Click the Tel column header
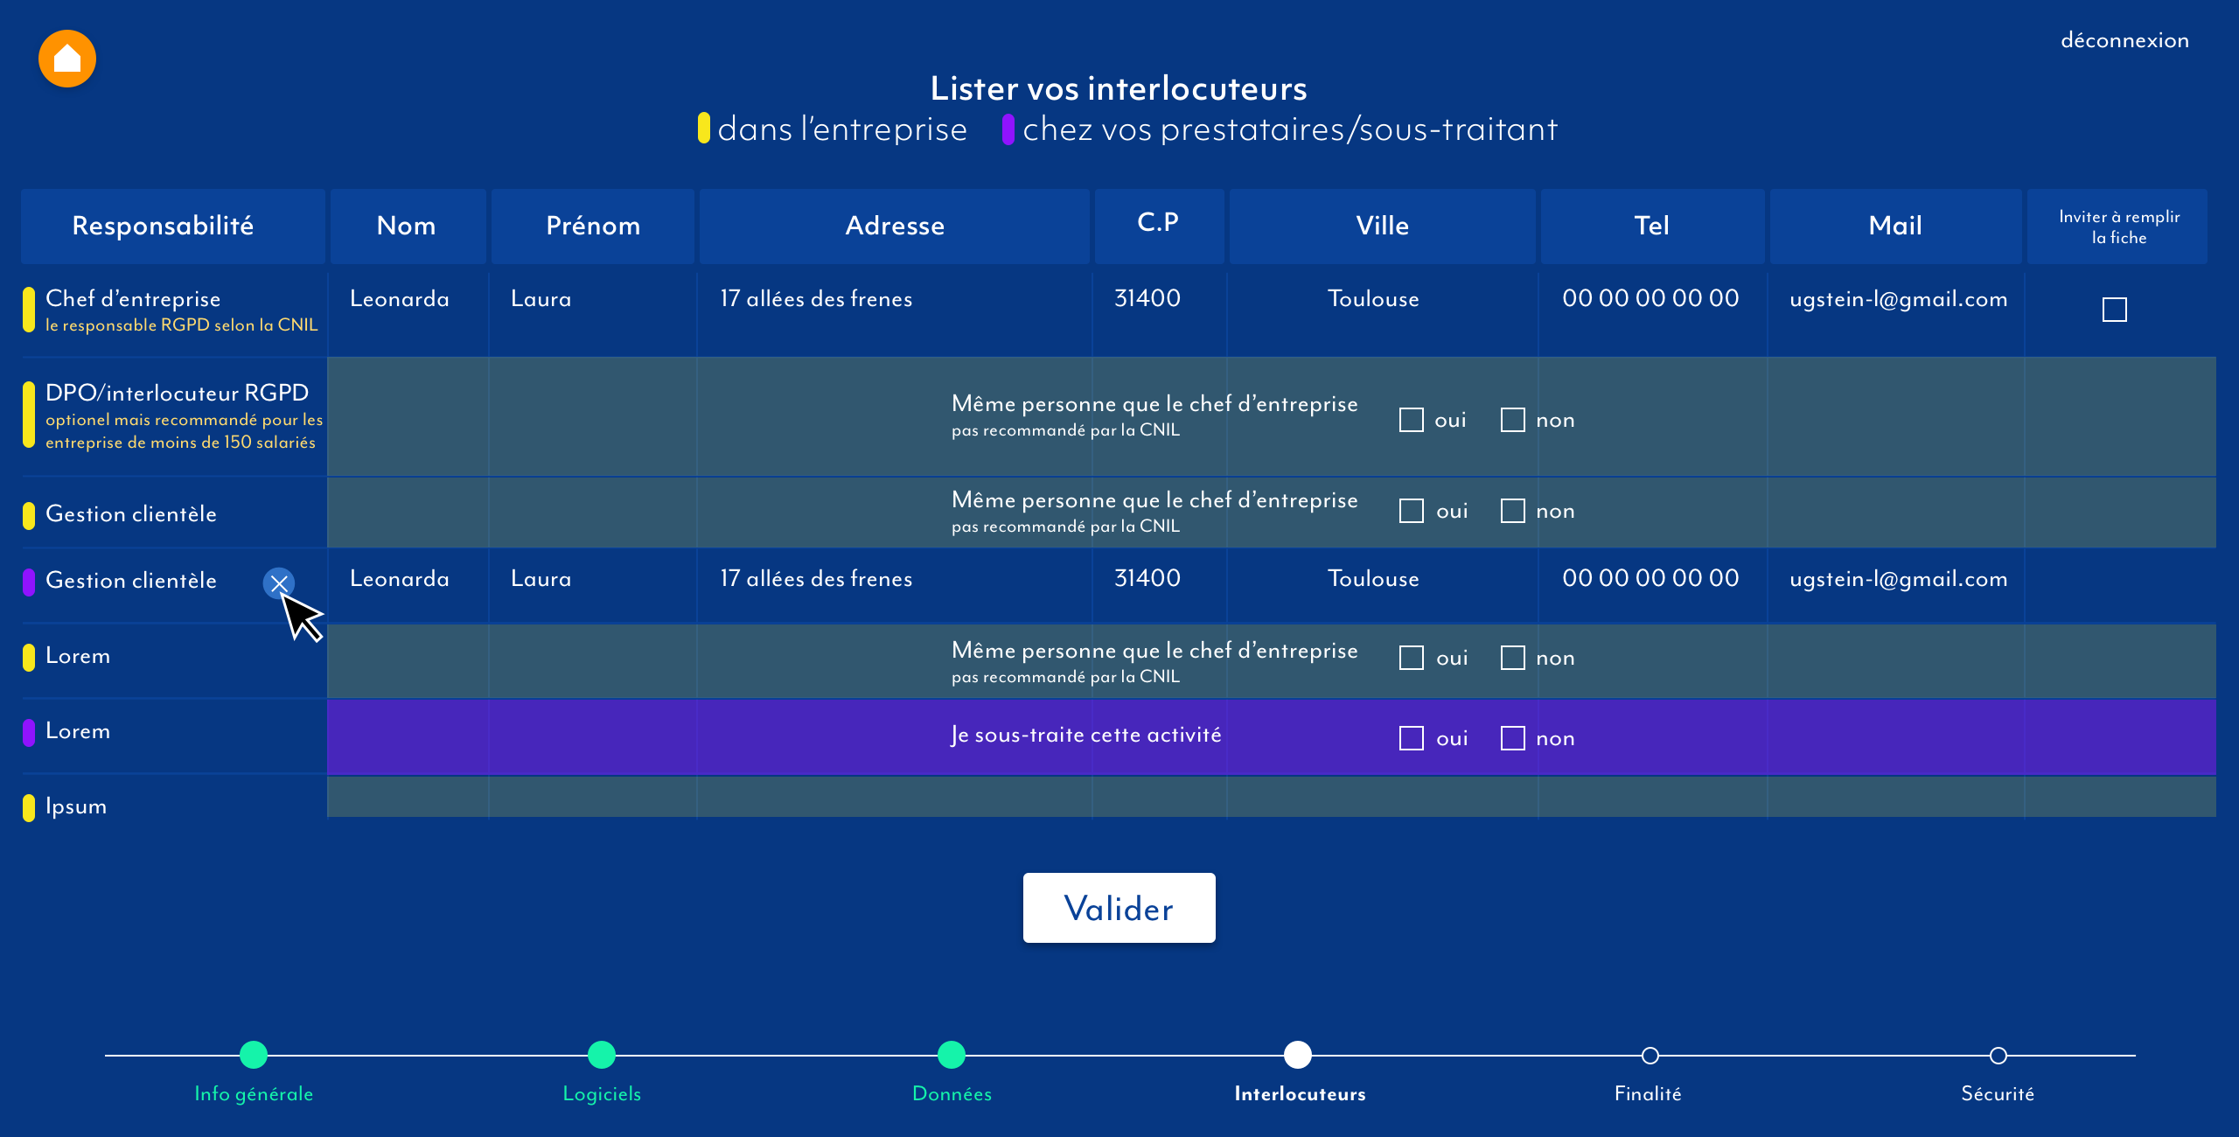The image size is (2239, 1137). pyautogui.click(x=1652, y=226)
